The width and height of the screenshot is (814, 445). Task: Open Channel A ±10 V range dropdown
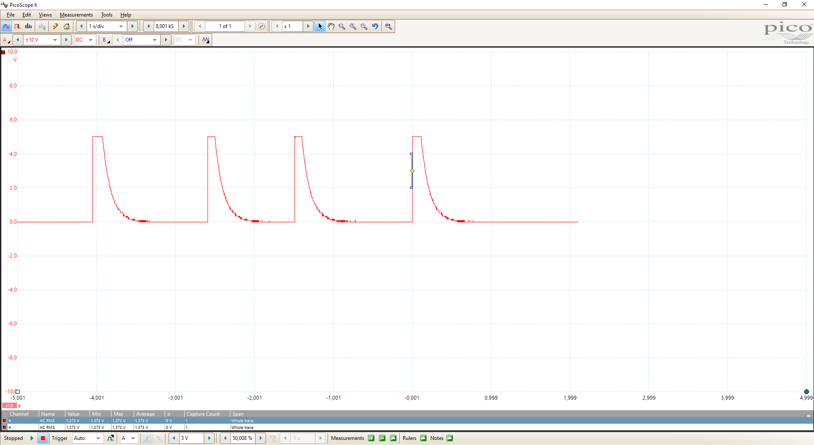(42, 40)
